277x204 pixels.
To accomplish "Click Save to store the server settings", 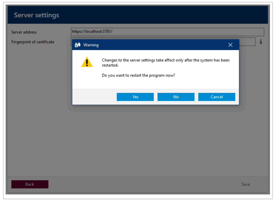I will [245, 184].
